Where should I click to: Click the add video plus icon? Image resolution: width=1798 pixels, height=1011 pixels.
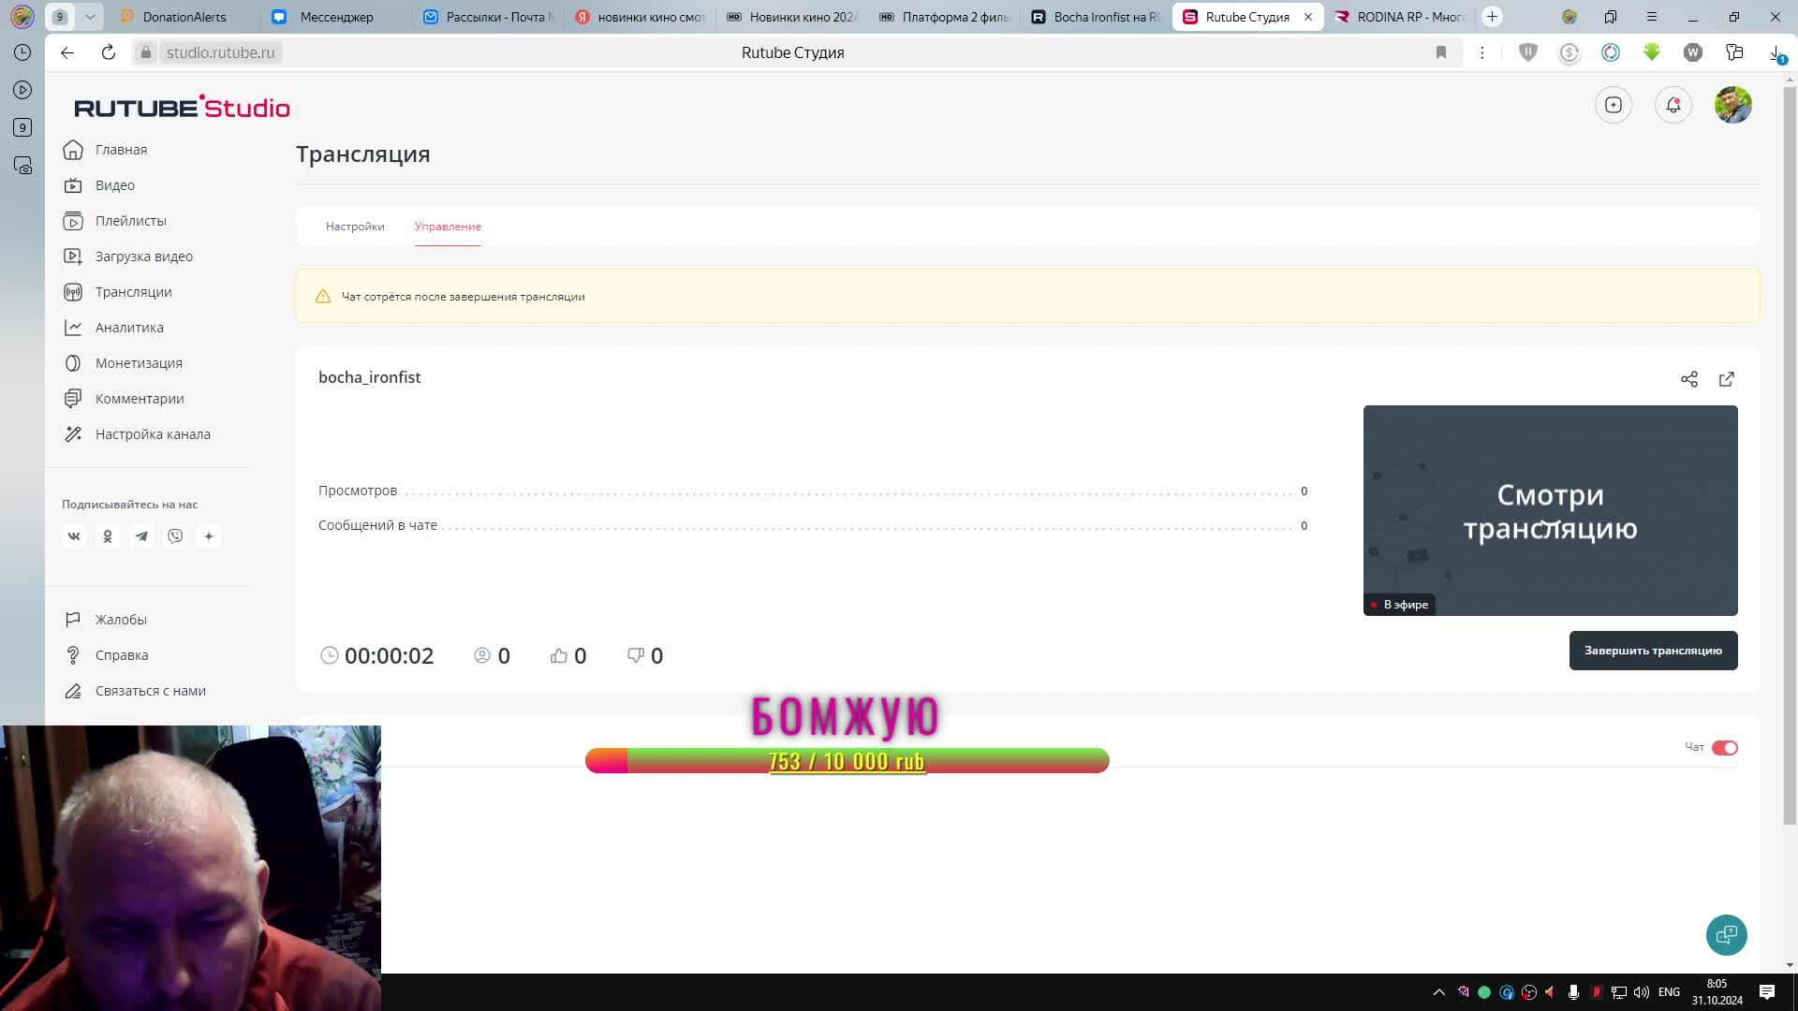(1613, 105)
